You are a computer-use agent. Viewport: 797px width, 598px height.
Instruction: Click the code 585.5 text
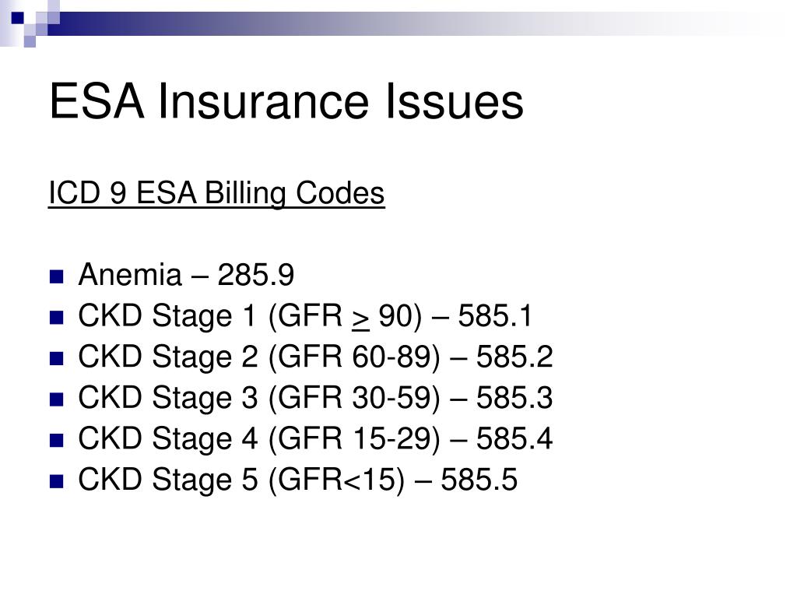(x=479, y=480)
